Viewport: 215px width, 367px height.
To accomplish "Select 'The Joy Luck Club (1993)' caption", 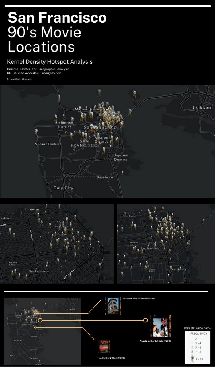I will [111, 358].
